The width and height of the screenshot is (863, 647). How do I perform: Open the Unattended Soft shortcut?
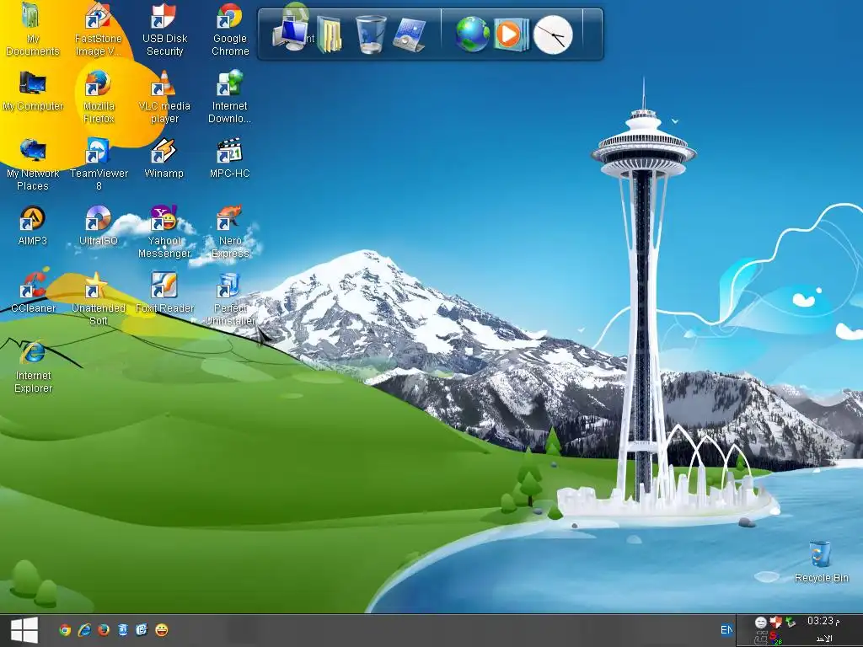point(99,299)
